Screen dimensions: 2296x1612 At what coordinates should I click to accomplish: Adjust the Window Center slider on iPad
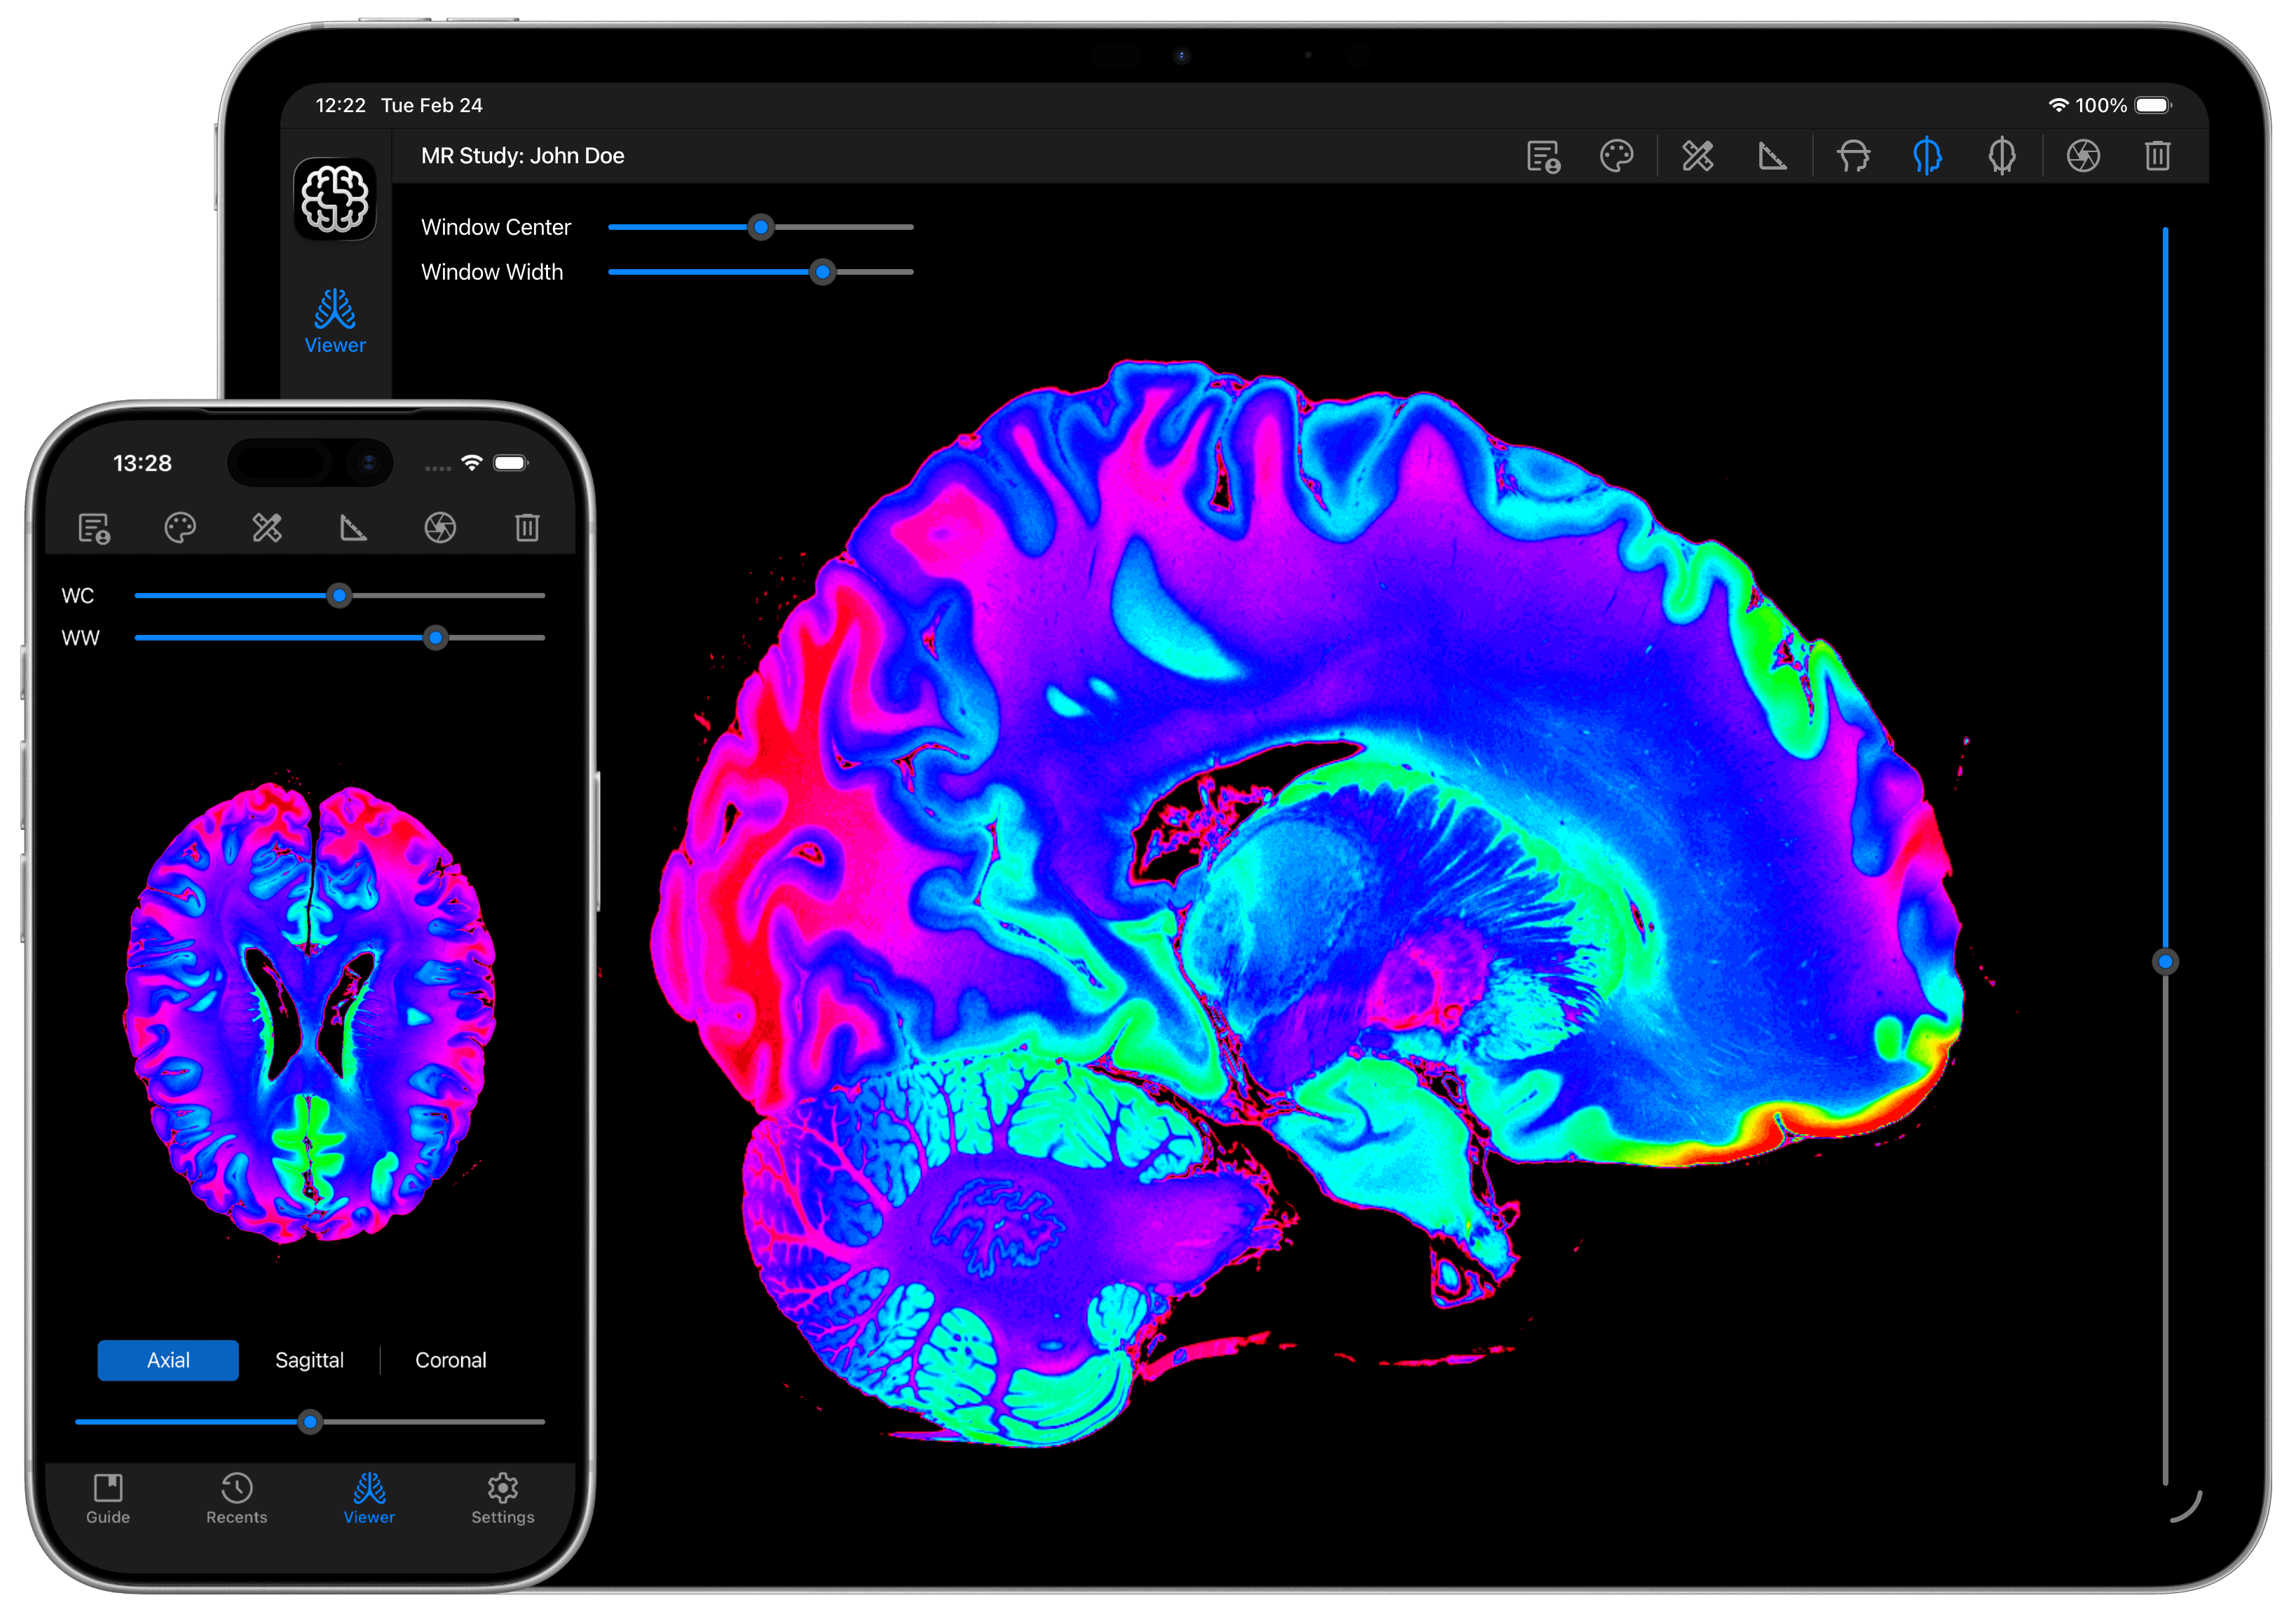761,228
